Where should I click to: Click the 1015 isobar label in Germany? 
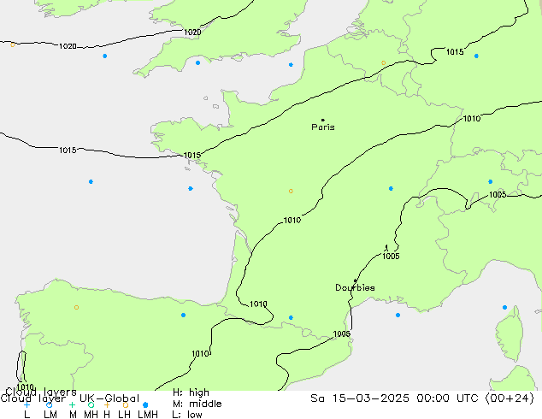[455, 52]
